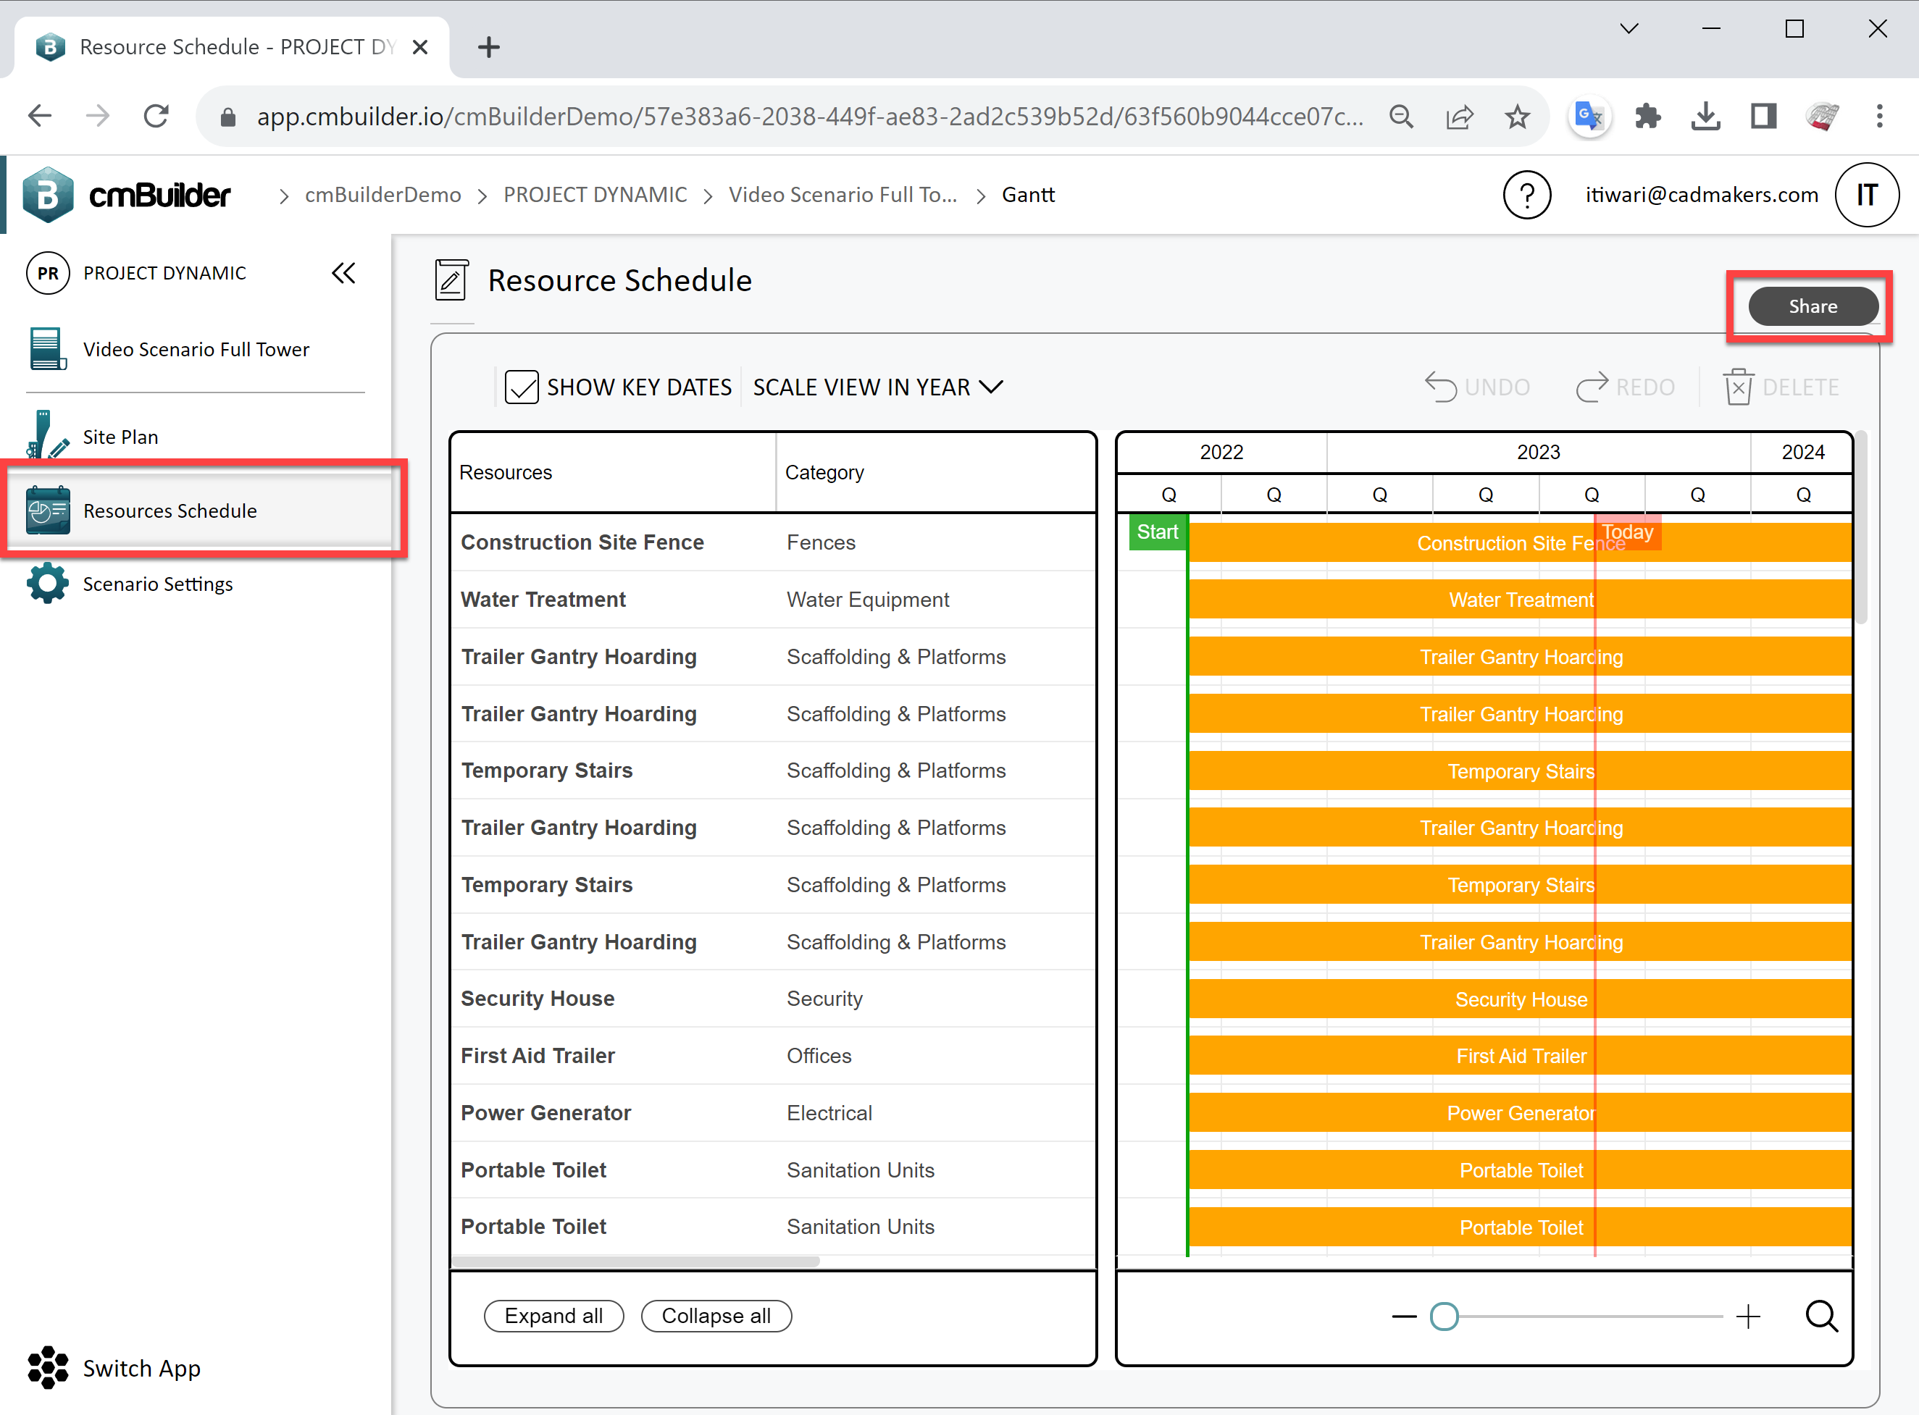Open the help question mark icon
Image resolution: width=1919 pixels, height=1415 pixels.
pyautogui.click(x=1528, y=194)
